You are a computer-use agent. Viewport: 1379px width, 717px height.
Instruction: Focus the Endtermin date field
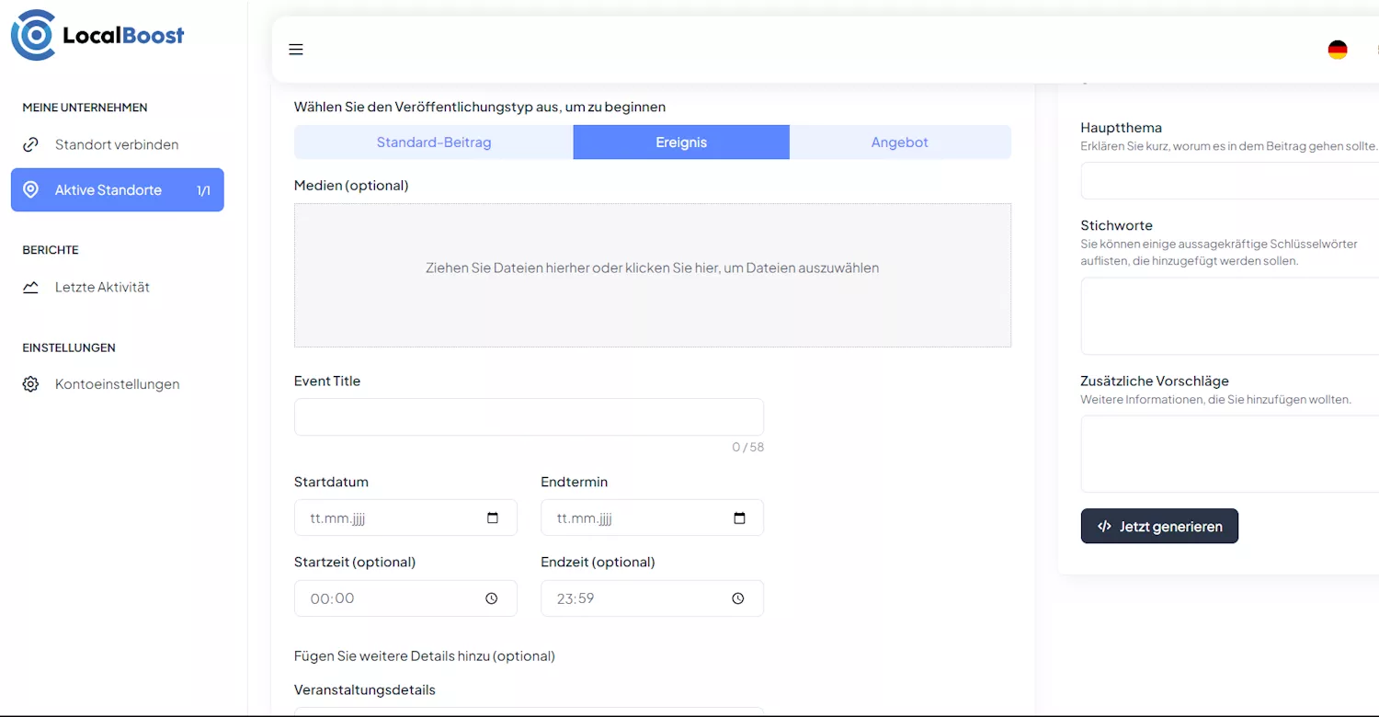pos(652,518)
